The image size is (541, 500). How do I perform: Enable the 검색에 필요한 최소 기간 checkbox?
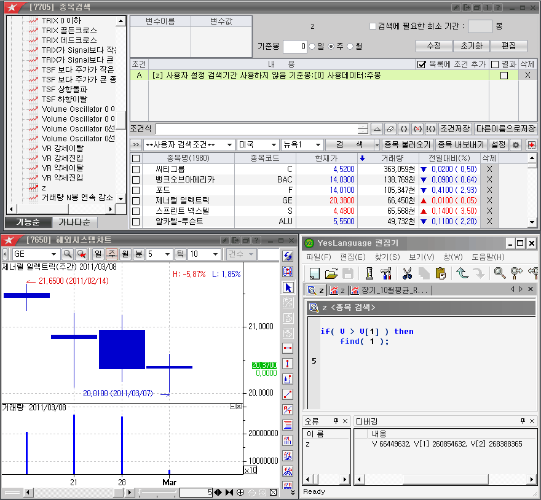click(373, 26)
